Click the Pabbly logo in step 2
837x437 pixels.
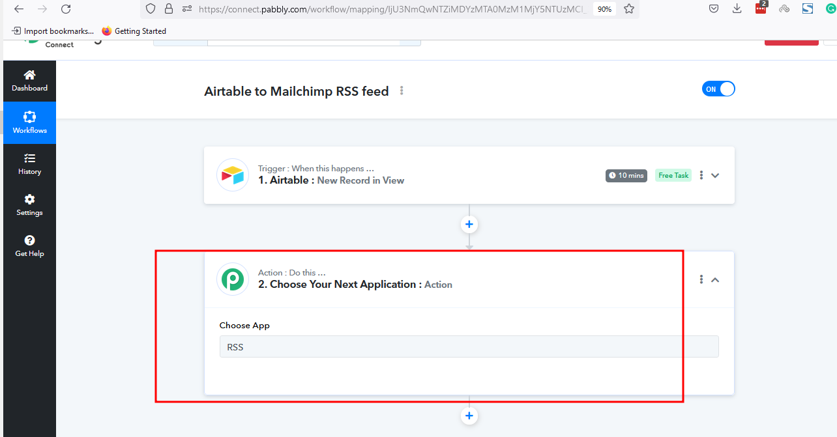click(233, 279)
